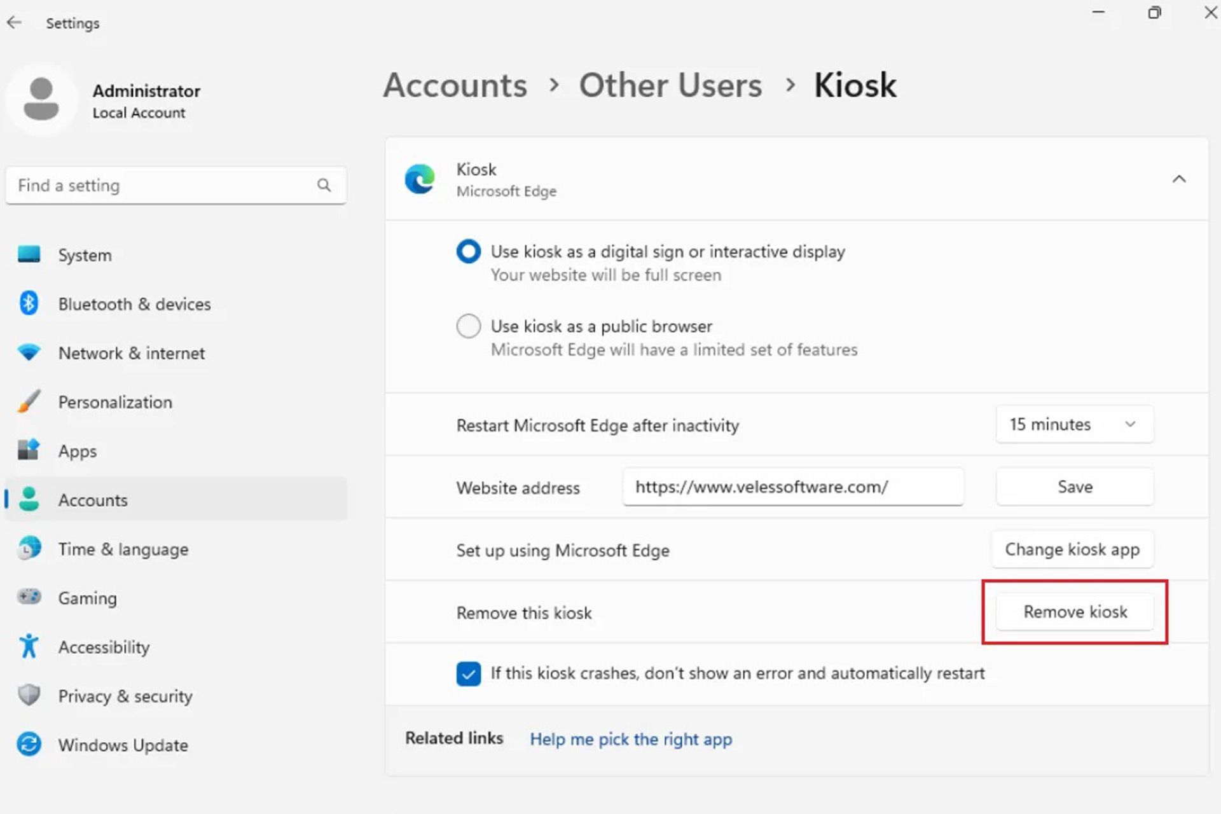Open Time & language settings
Screen dimensions: 1221x814
pyautogui.click(x=176, y=549)
